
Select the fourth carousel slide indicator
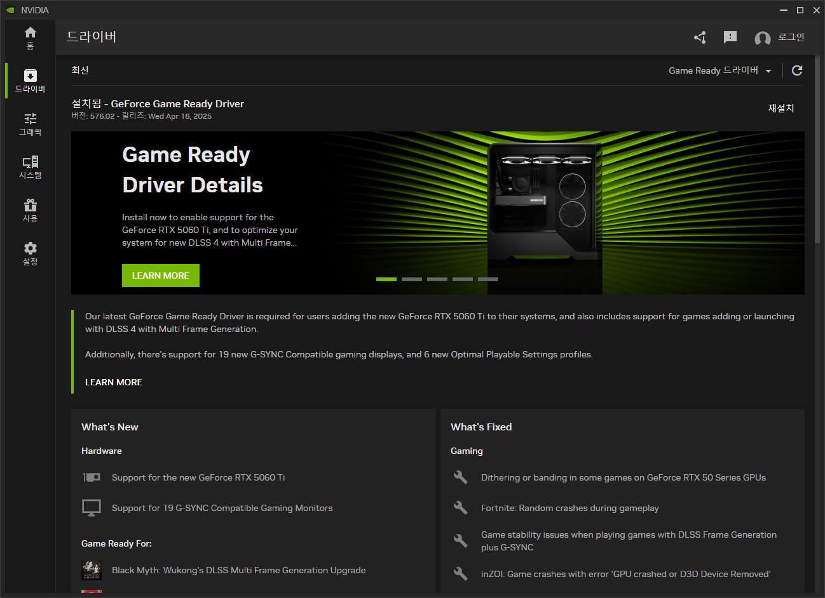[x=463, y=279]
